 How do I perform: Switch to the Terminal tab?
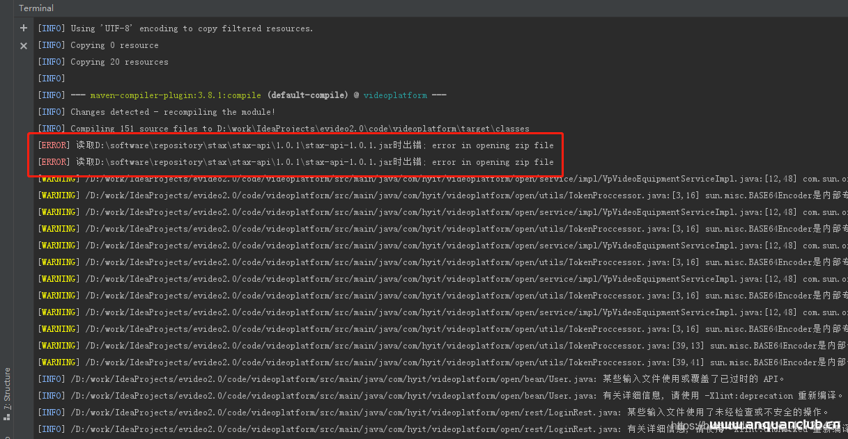click(x=36, y=8)
